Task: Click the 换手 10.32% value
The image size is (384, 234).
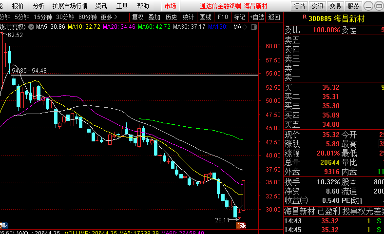Action: pyautogui.click(x=328, y=182)
